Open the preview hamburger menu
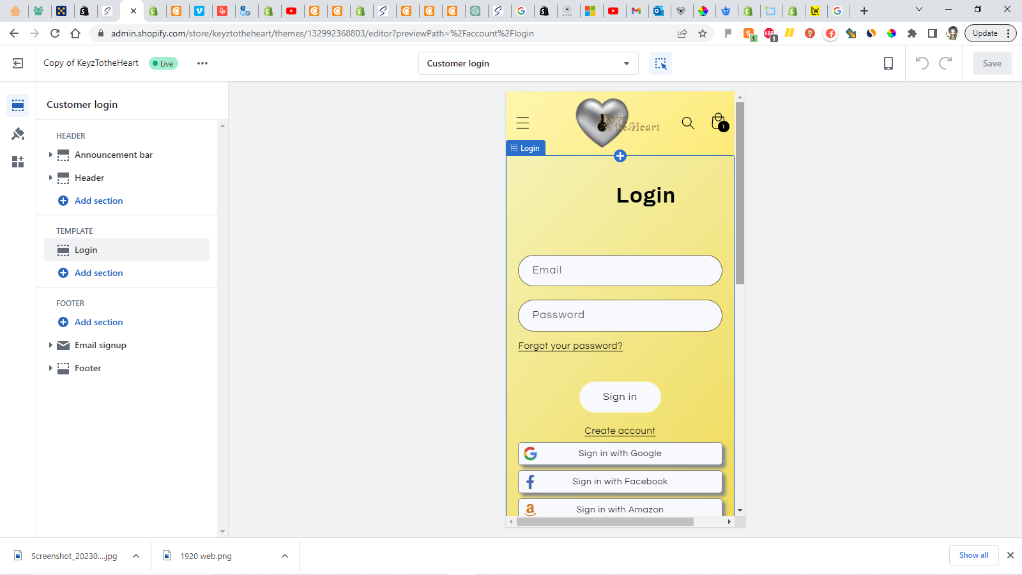1022x575 pixels. coord(522,123)
